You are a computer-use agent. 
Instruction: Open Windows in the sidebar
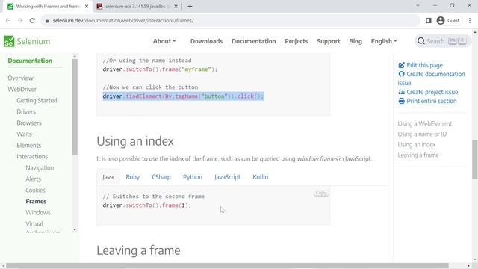click(x=38, y=212)
